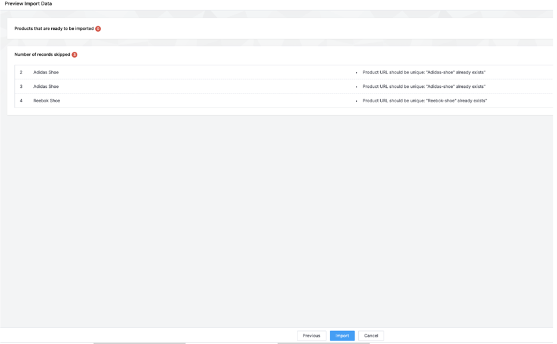
Task: Select the 'Products that are ready to be imported' heading
Action: [x=54, y=29]
